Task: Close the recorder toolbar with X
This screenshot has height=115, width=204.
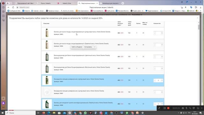Action: pyautogui.click(x=202, y=108)
